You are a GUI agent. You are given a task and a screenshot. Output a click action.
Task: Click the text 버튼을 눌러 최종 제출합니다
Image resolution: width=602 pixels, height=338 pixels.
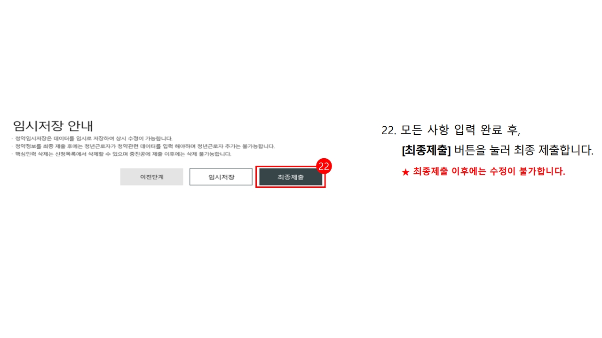(x=524, y=150)
